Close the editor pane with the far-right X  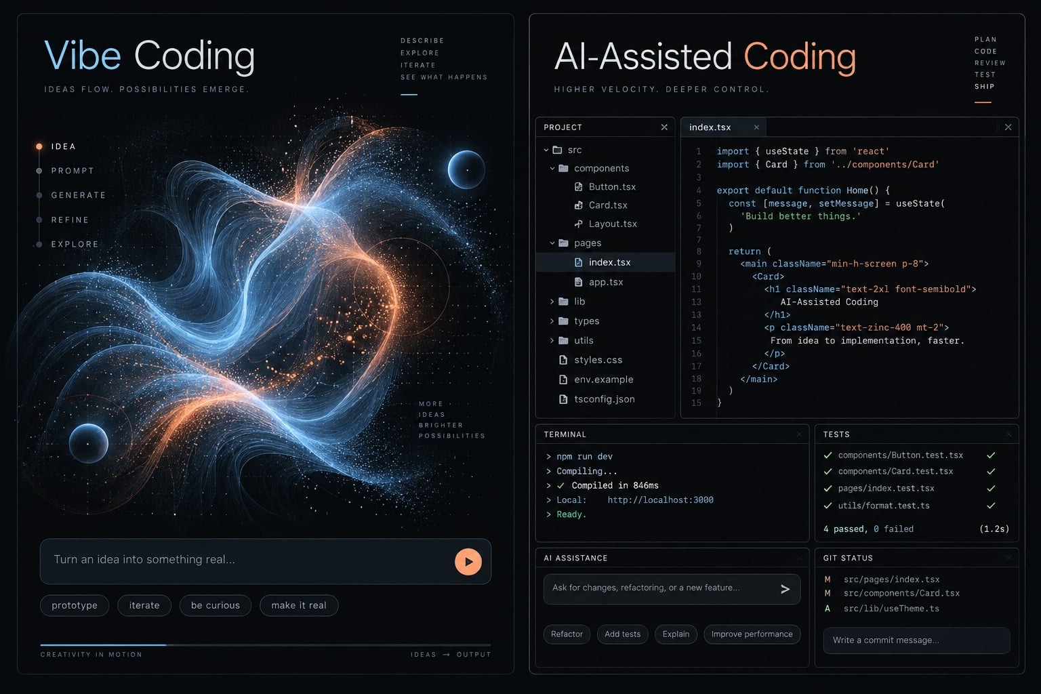[1008, 127]
